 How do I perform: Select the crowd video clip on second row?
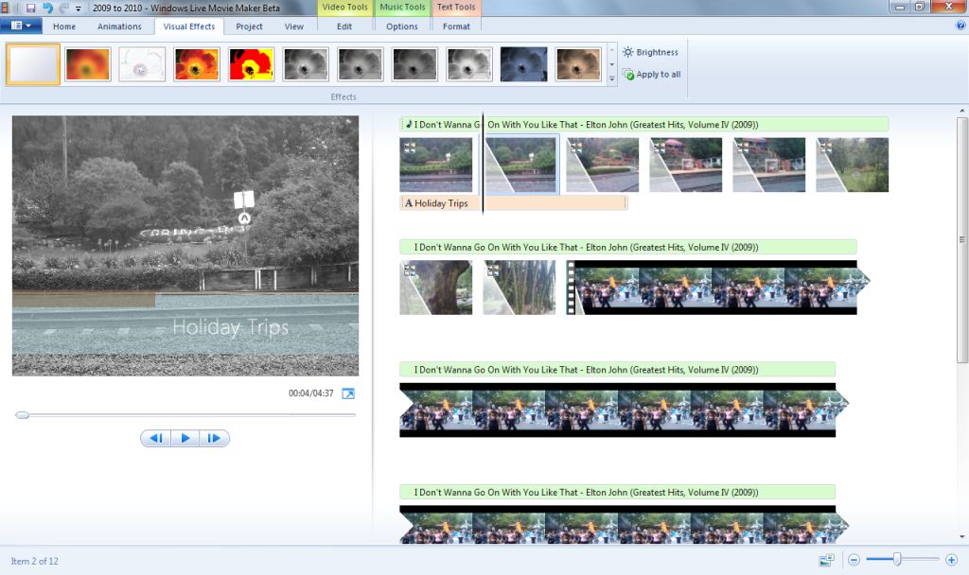(717, 287)
